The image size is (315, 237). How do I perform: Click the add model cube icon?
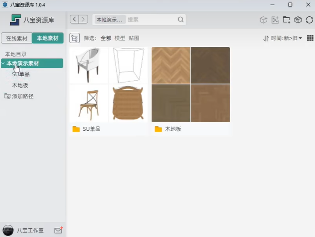[x=263, y=20]
